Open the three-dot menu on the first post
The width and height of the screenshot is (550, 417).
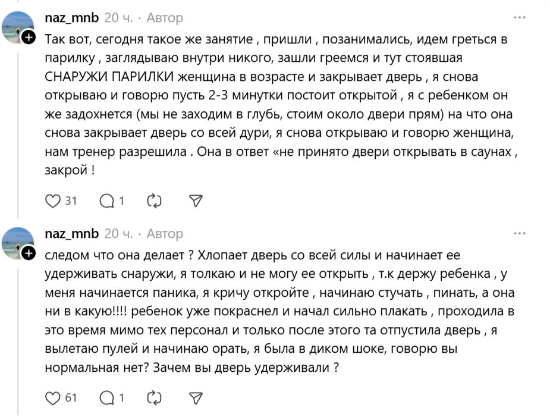coord(520,18)
